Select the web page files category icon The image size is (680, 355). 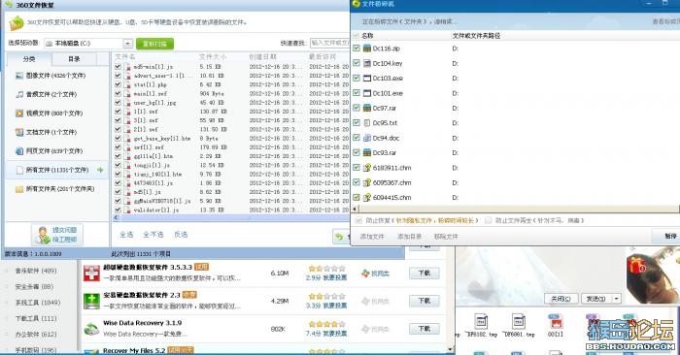(x=19, y=151)
